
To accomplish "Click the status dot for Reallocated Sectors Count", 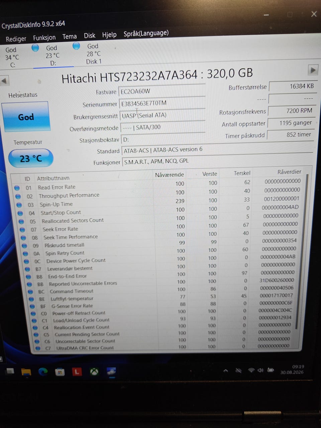I will click(21, 221).
